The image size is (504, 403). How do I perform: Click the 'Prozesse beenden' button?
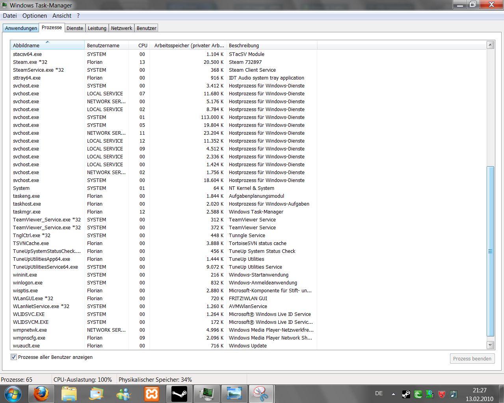click(x=472, y=358)
